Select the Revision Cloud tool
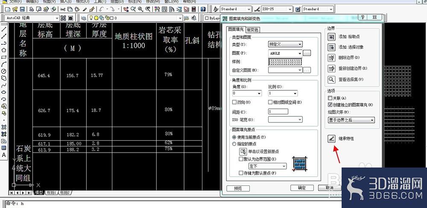The image size is (427, 208). (x=4, y=78)
